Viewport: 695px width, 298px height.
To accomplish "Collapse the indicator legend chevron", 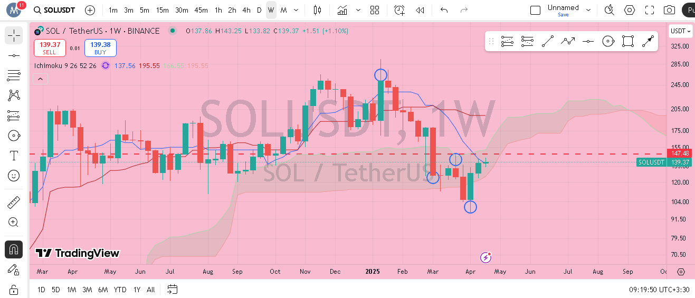I will coord(41,79).
